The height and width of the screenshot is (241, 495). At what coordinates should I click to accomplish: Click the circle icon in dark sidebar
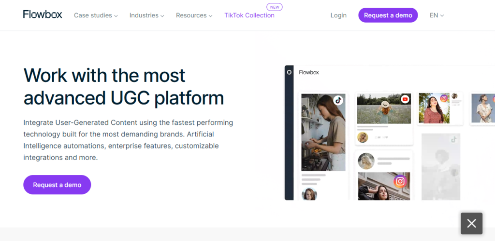[x=289, y=72]
